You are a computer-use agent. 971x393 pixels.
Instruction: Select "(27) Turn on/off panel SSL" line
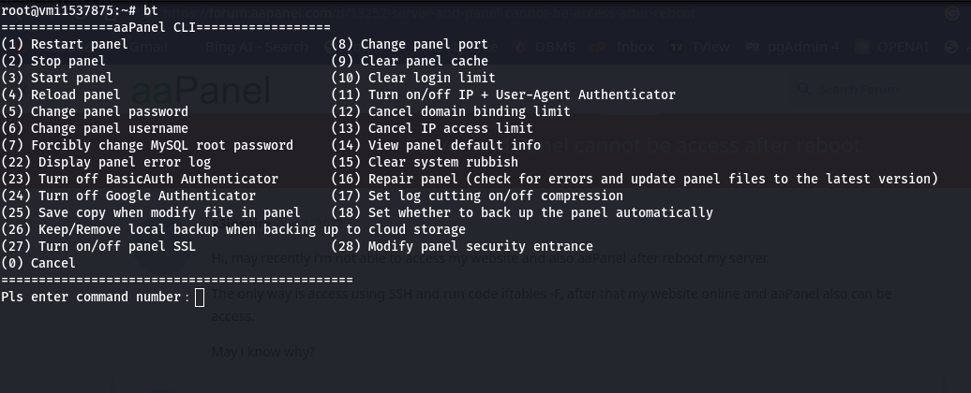(98, 246)
